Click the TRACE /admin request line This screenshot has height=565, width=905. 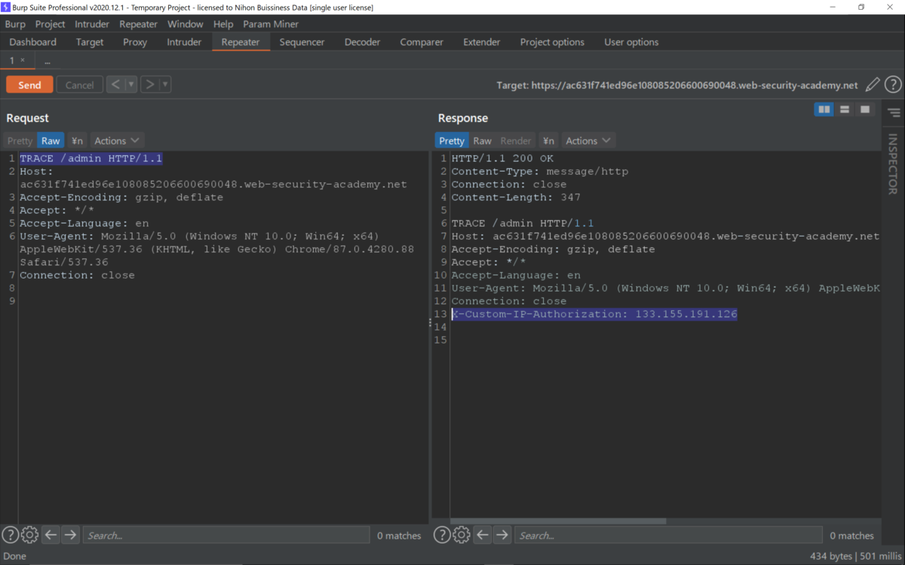[x=90, y=158]
